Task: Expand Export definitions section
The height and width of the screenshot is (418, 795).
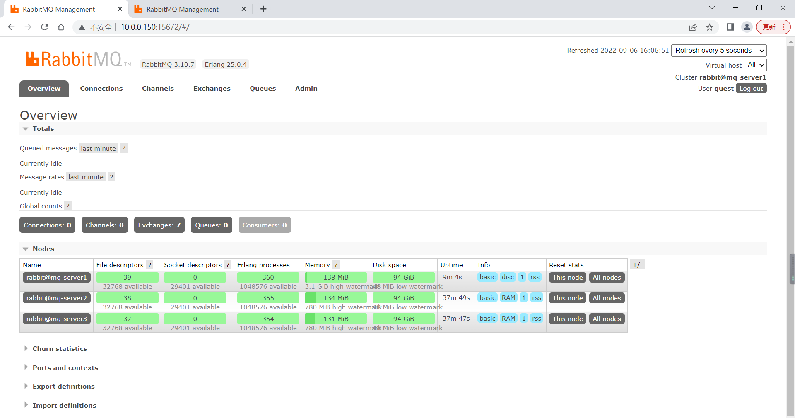Action: [59, 387]
